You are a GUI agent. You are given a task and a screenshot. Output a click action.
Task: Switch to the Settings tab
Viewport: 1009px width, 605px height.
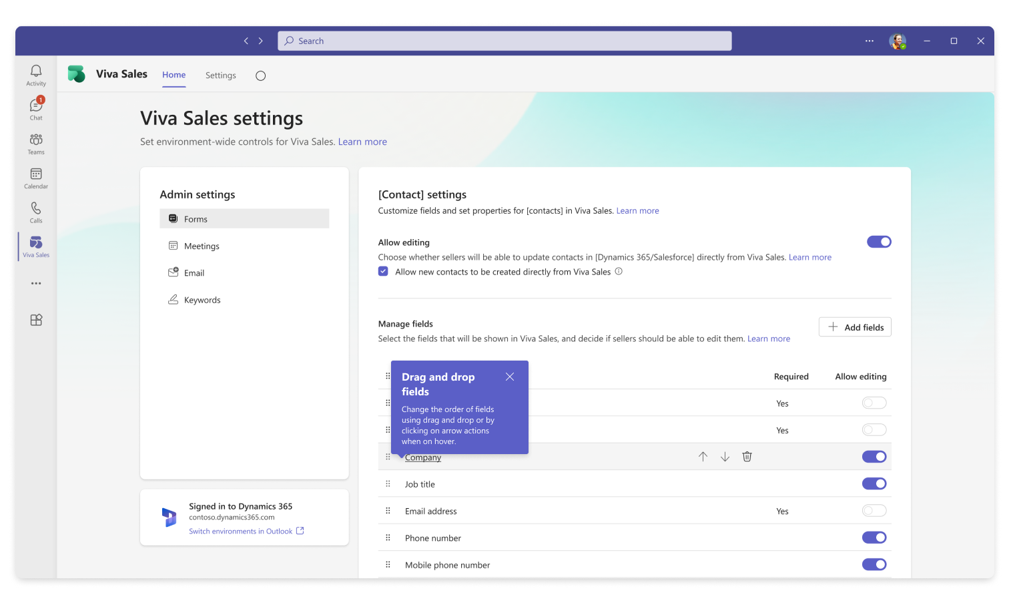(x=221, y=75)
